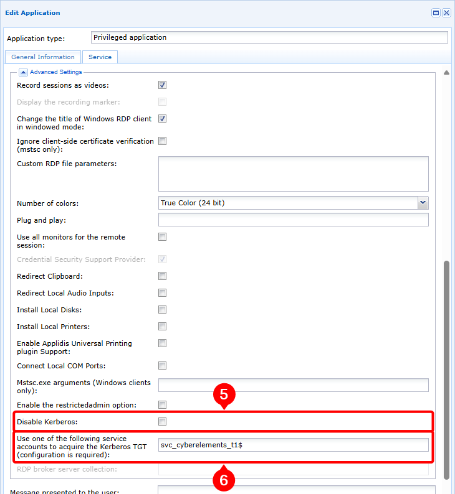Click the Kerberos TGT service accounts field

click(x=293, y=445)
